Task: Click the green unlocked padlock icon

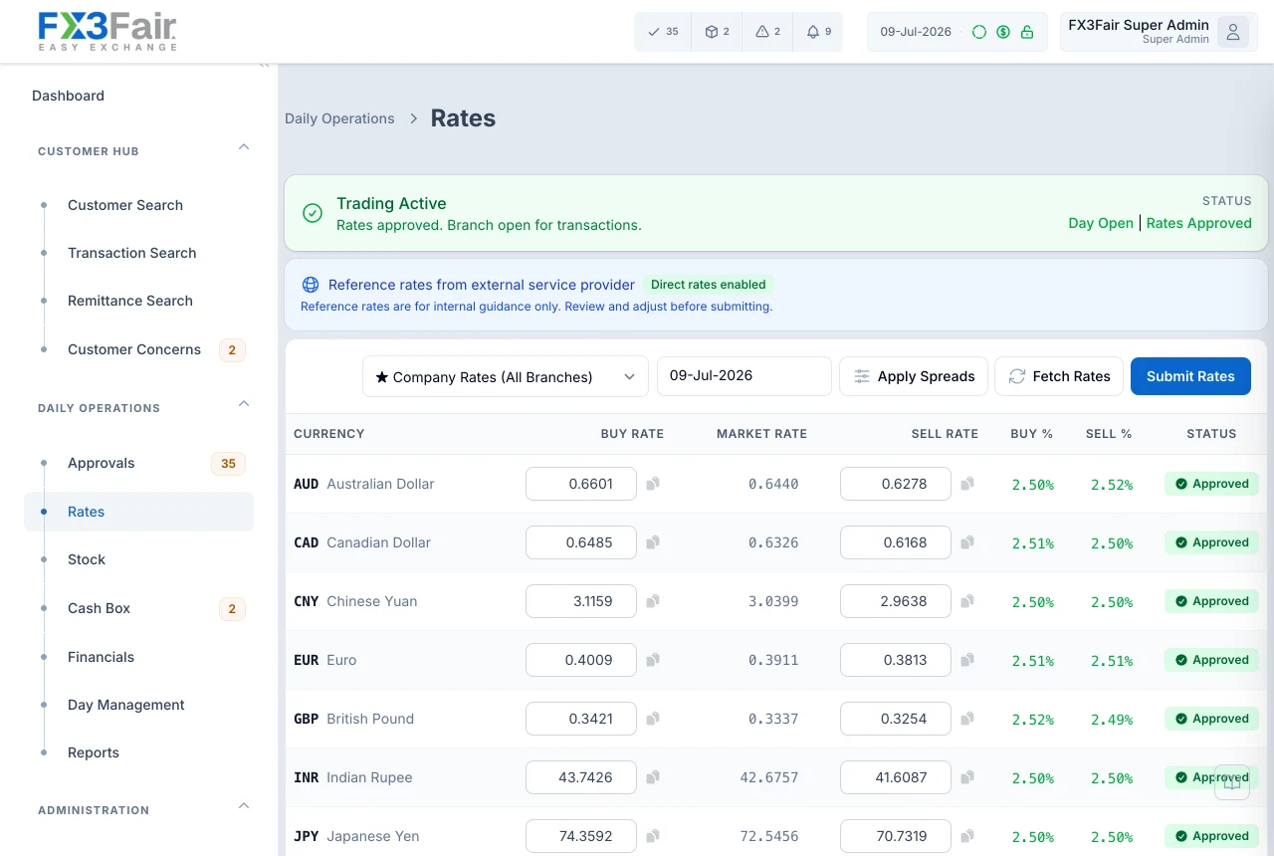Action: (x=1027, y=32)
